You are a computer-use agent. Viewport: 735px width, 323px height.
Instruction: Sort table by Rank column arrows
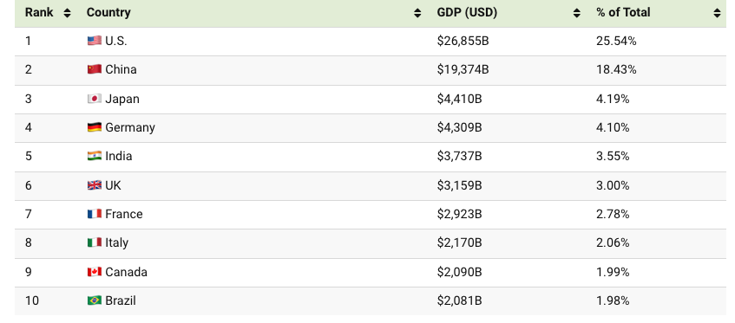67,13
